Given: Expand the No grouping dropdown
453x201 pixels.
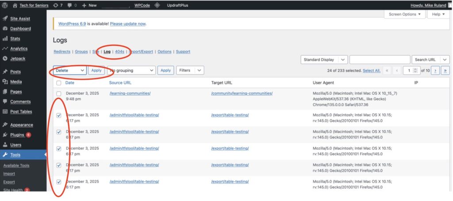Looking at the screenshot, I should click(131, 70).
